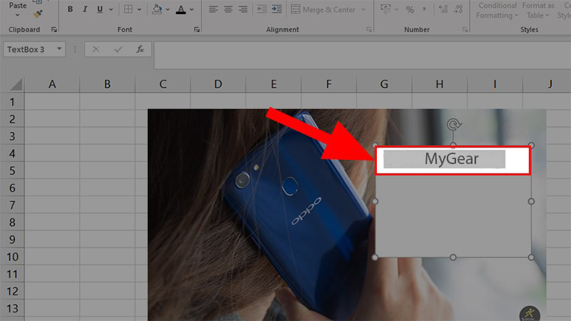Click the rotate handle of text box
This screenshot has width=571, height=321.
click(454, 124)
